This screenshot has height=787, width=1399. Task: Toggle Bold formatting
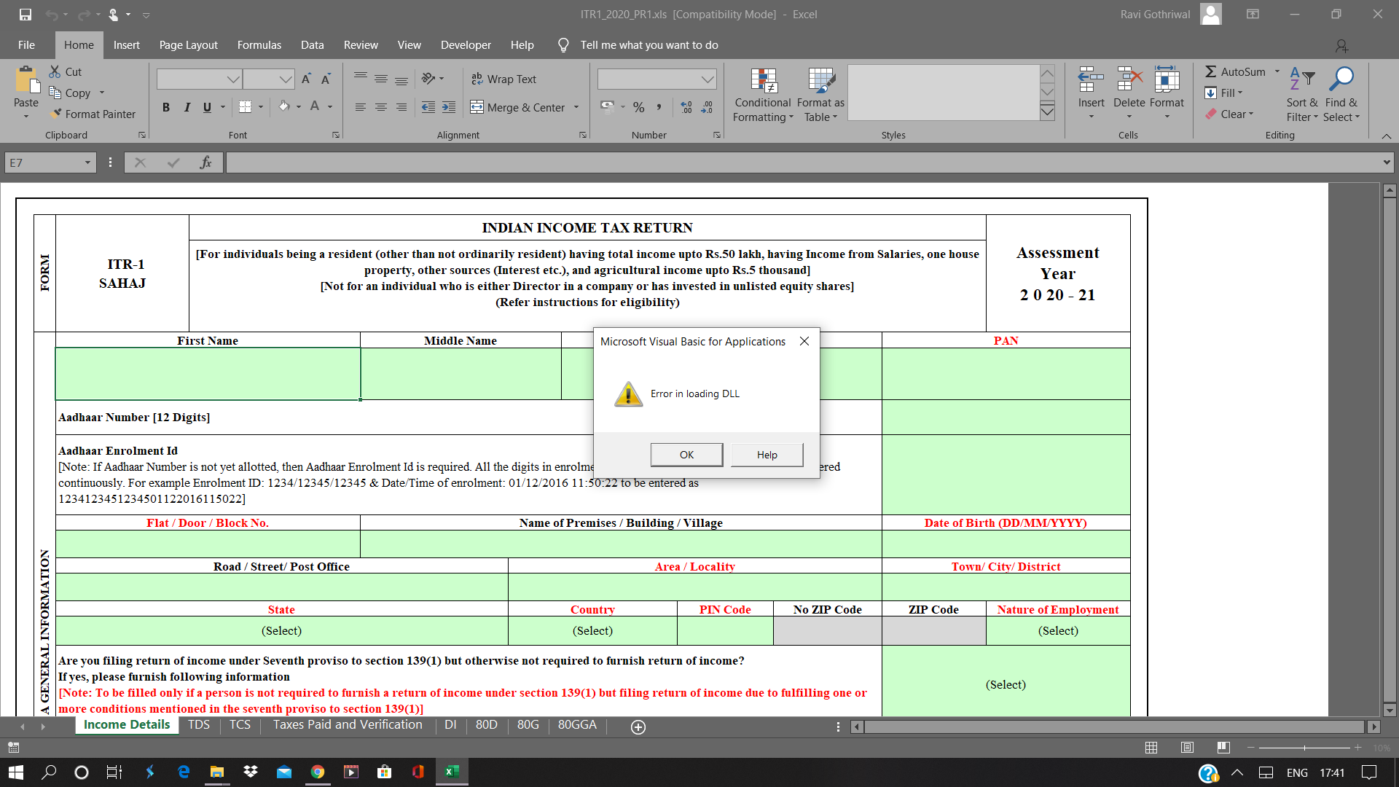166,107
